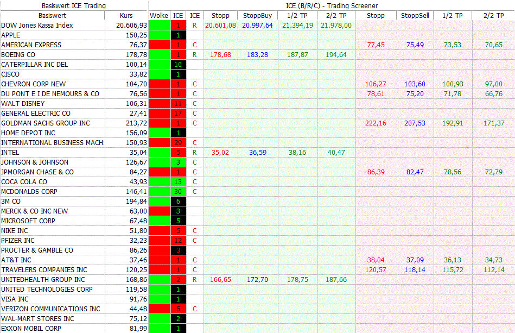515x333 pixels.
Task: Click the CISCO row name
Action: [10, 74]
